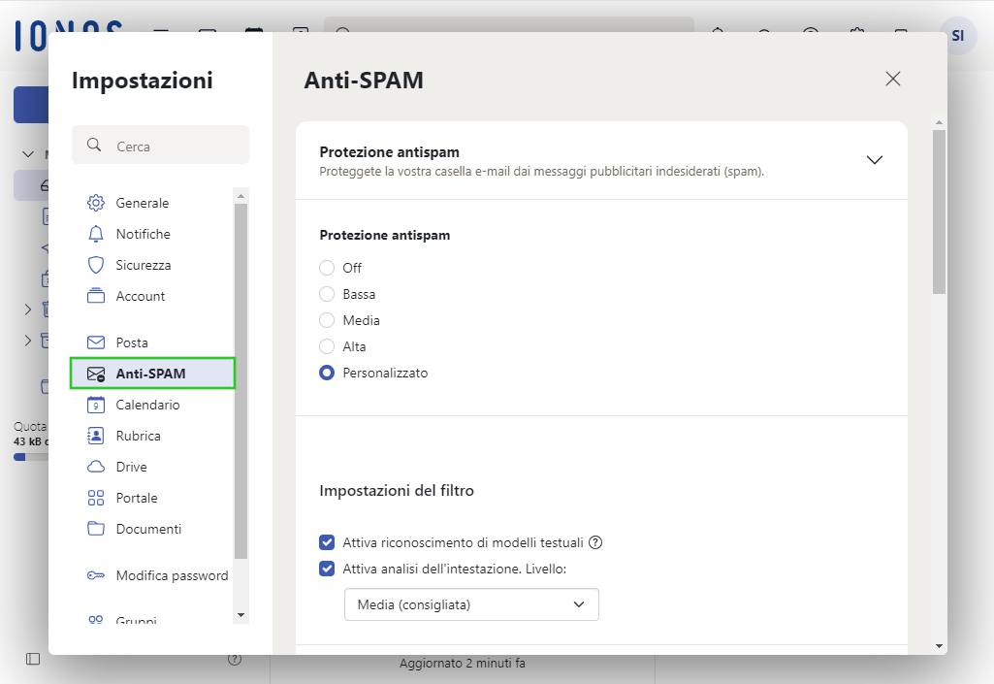The image size is (994, 684).
Task: Select Media antispam protection option
Action: click(x=327, y=320)
